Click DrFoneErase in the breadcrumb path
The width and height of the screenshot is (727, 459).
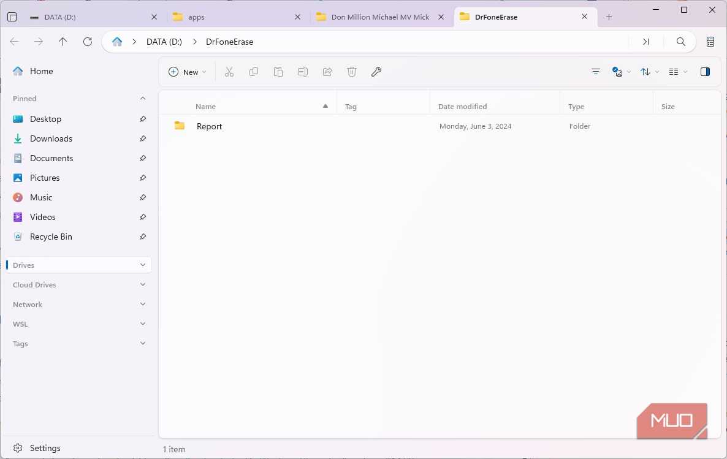tap(229, 42)
